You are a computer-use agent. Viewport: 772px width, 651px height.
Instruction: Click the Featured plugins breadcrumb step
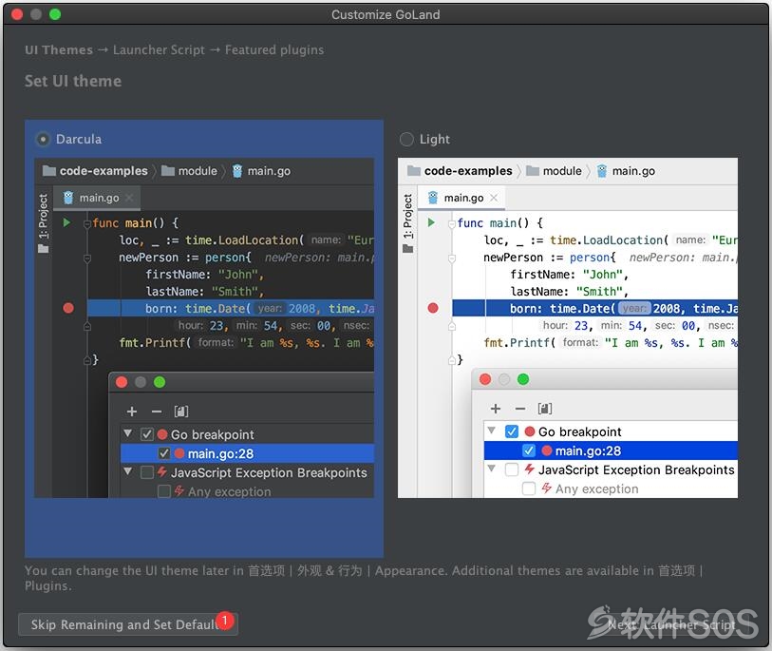pos(274,49)
